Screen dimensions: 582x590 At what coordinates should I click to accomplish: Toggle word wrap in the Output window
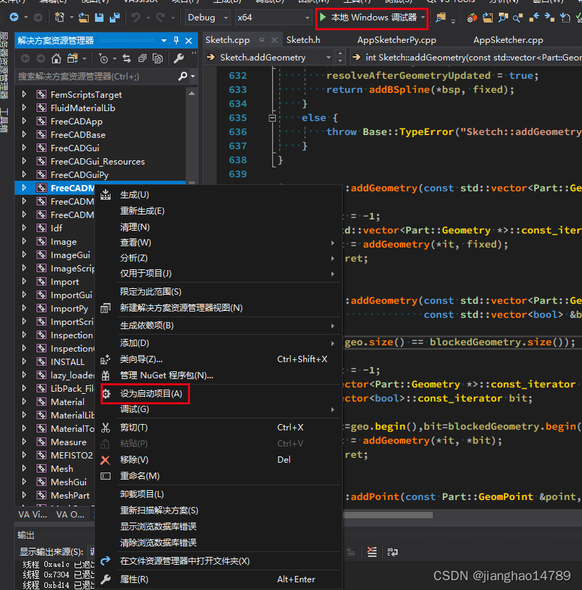[x=393, y=551]
